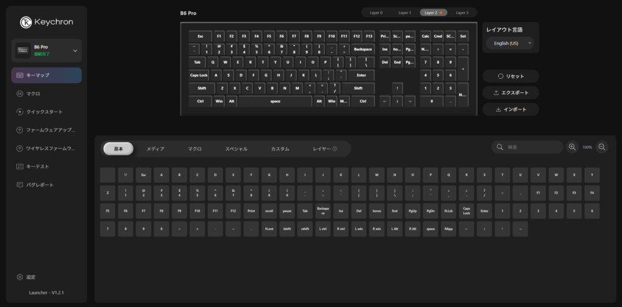Switch to Layer 1
Viewport: 622px width, 307px height.
click(x=405, y=12)
